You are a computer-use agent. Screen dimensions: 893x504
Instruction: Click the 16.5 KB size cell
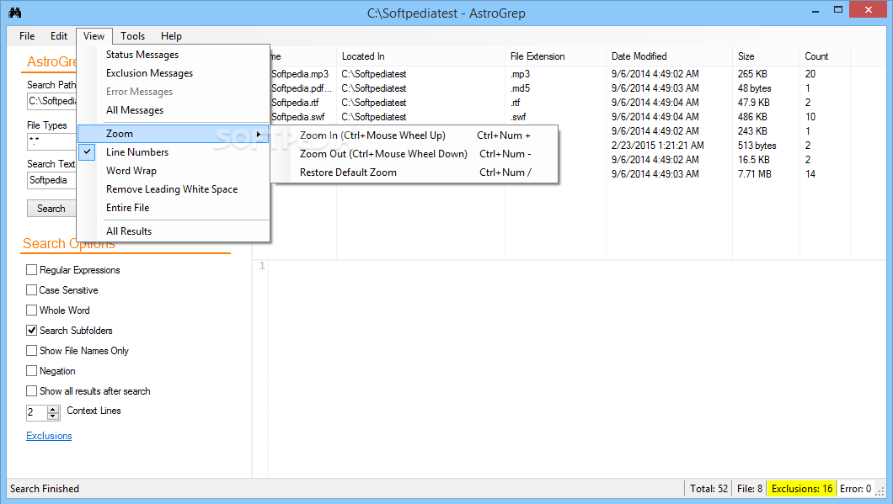tap(754, 160)
